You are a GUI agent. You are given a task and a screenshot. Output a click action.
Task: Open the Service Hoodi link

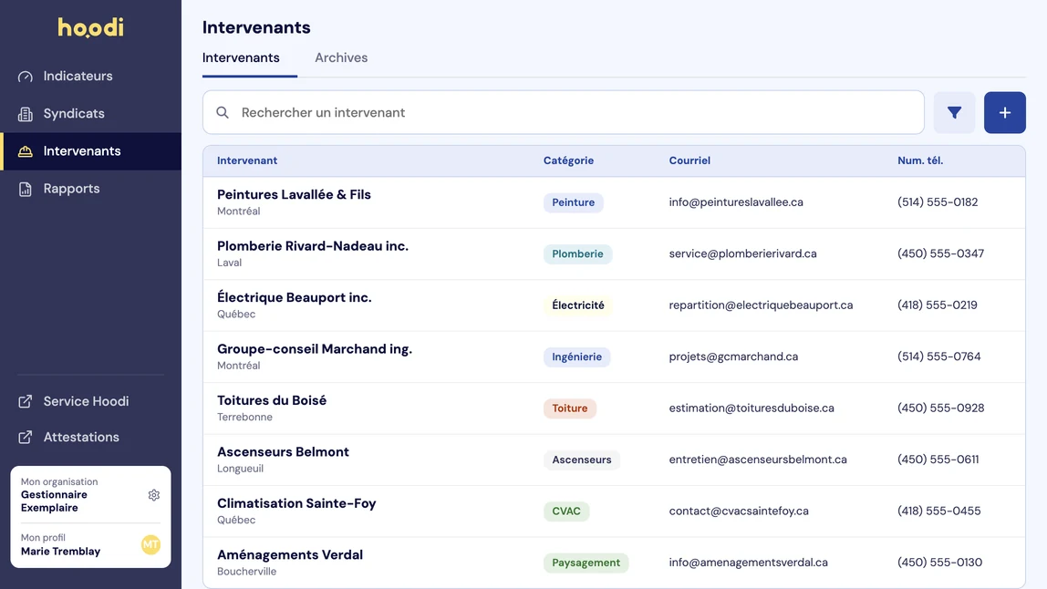[x=86, y=401]
